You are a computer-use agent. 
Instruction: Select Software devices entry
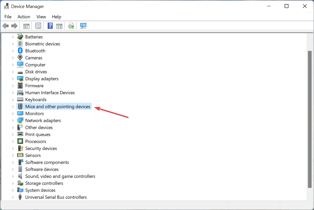coord(42,169)
